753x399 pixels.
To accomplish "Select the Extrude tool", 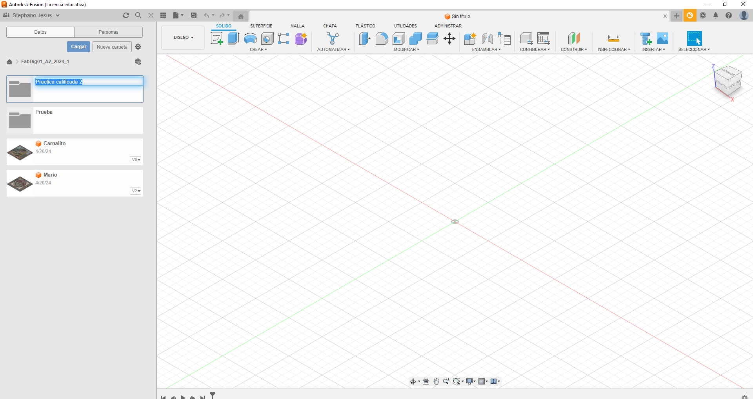I will pyautogui.click(x=234, y=38).
